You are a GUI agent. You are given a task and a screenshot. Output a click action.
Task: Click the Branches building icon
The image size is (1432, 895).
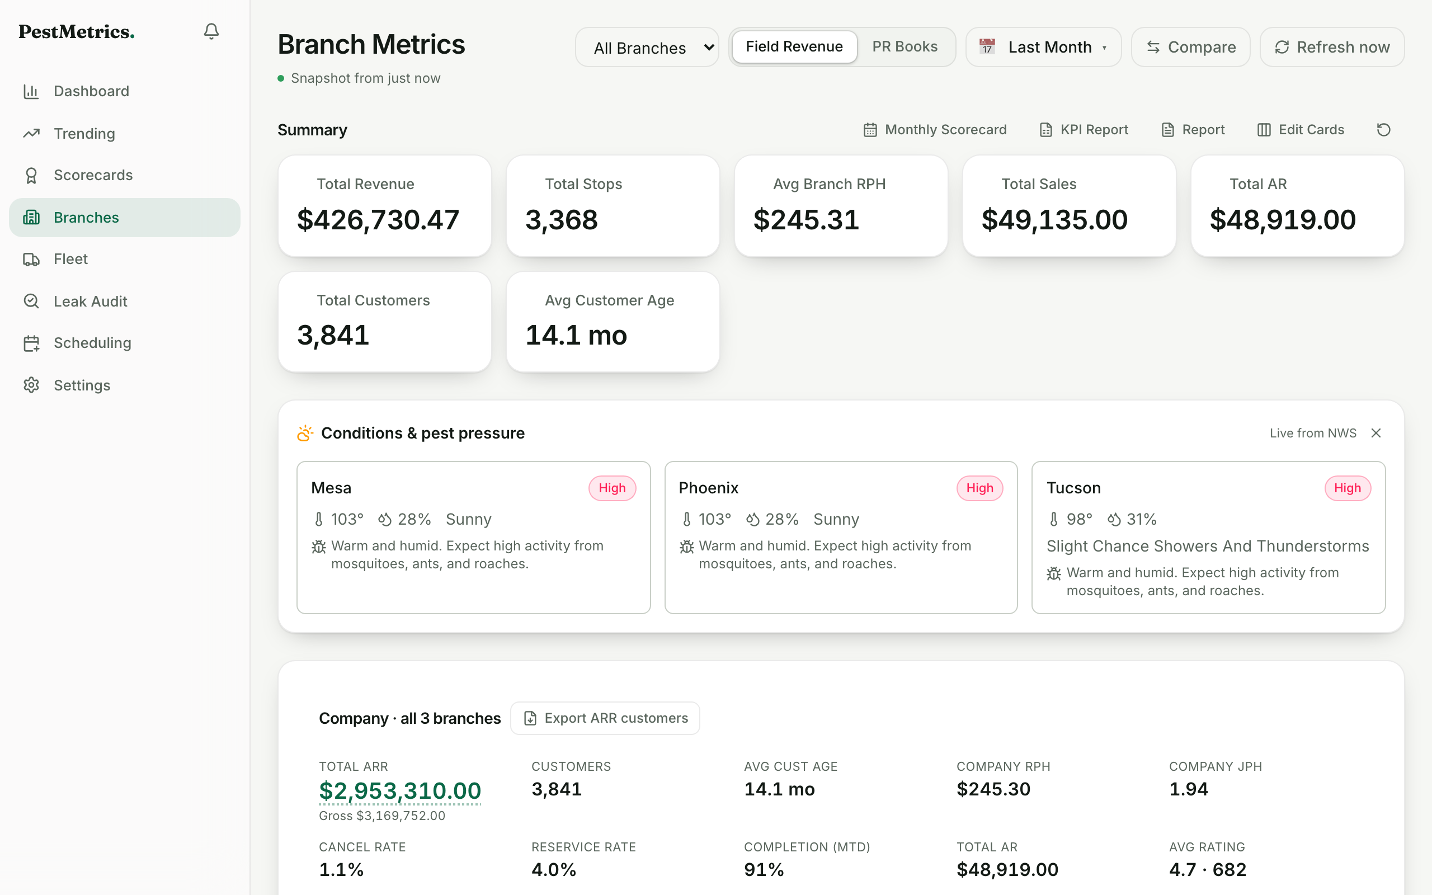(31, 217)
